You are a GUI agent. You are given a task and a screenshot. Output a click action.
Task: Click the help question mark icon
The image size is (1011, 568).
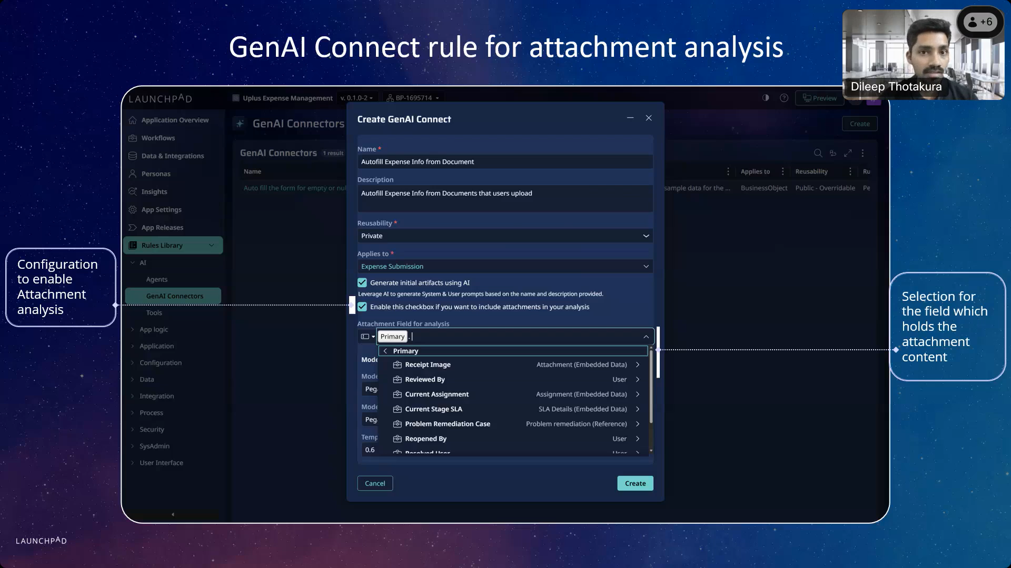(784, 98)
